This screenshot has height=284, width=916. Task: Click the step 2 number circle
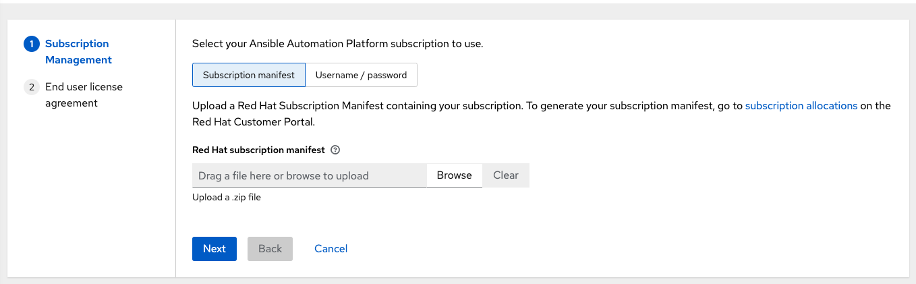click(x=32, y=87)
